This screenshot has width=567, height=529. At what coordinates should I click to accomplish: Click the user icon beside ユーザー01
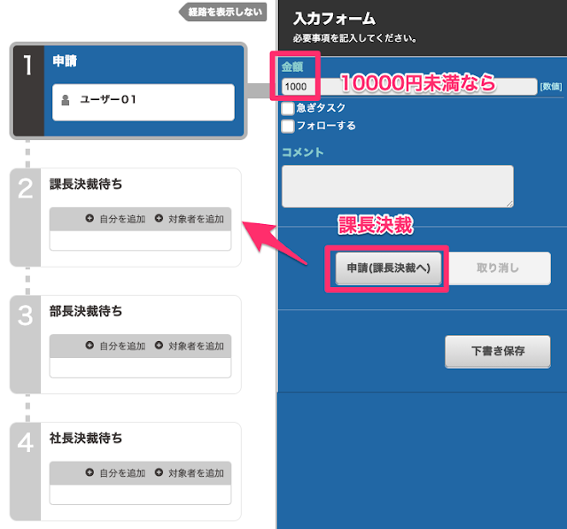tap(66, 100)
